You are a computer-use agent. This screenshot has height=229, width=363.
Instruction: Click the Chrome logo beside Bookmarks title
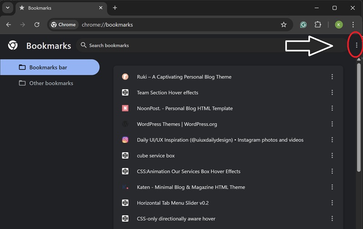pyautogui.click(x=13, y=45)
